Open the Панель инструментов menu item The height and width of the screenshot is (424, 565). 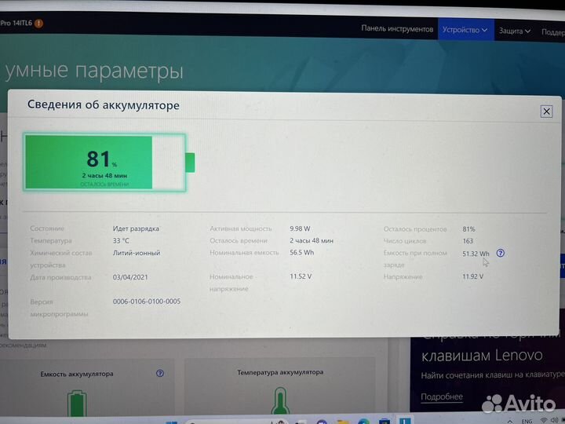click(397, 29)
